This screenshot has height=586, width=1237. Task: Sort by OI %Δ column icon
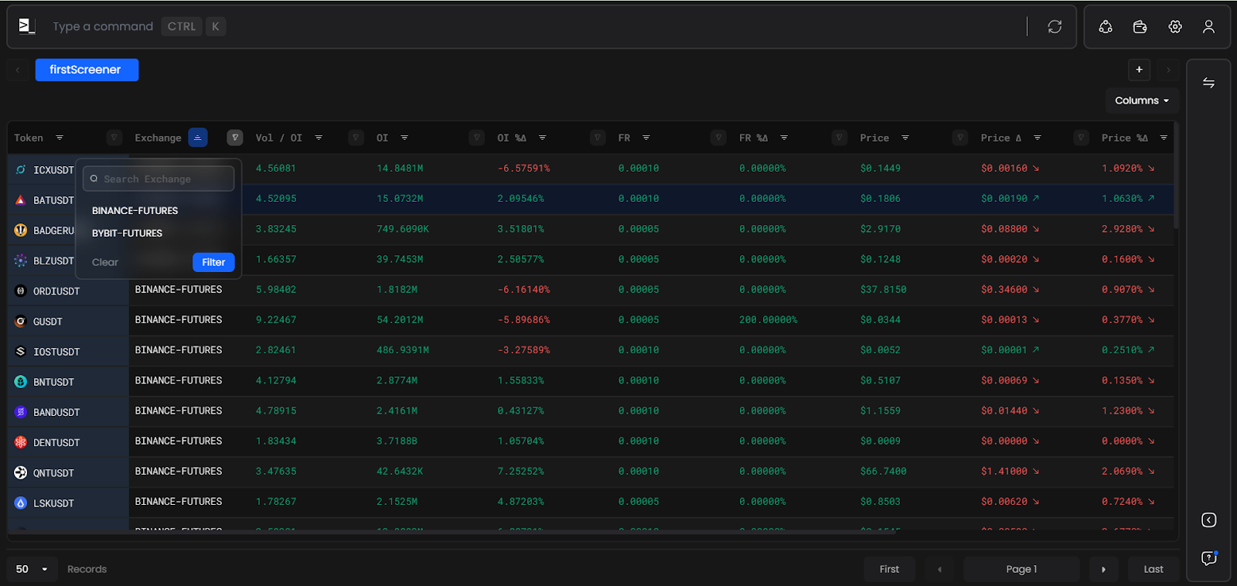(x=542, y=138)
